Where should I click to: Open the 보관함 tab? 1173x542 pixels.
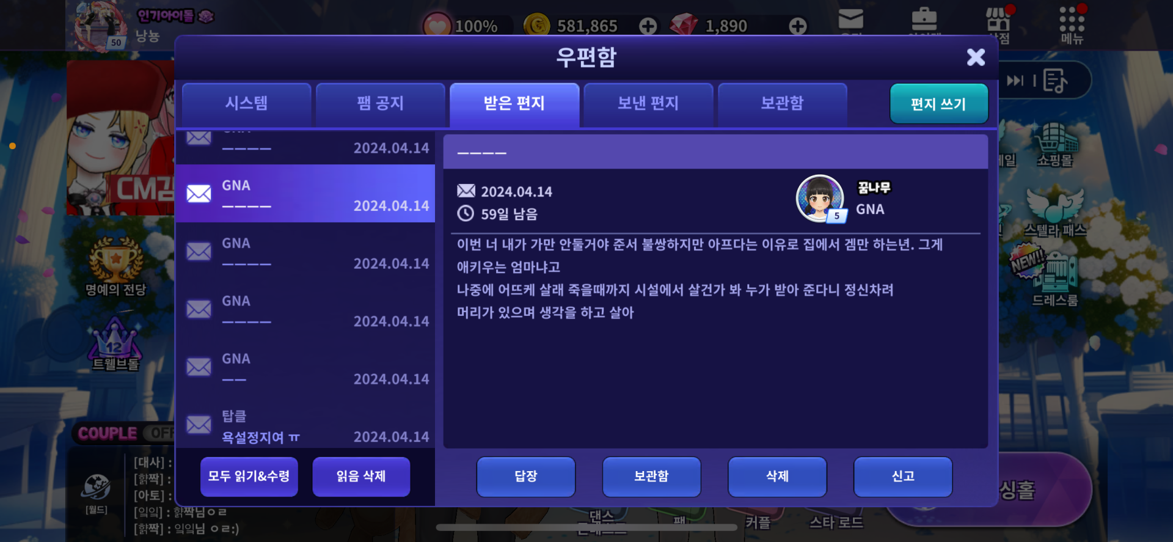(x=782, y=103)
